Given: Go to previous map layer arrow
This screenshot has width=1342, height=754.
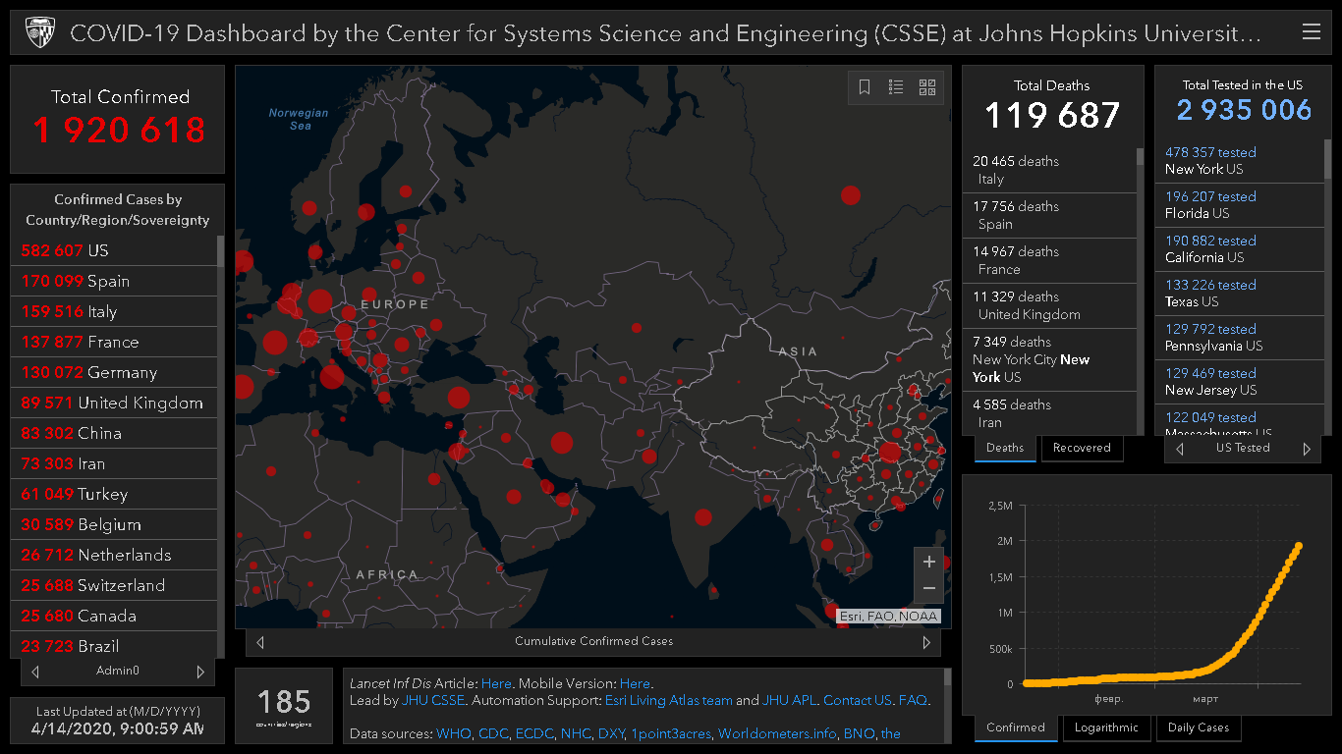Looking at the screenshot, I should click(260, 642).
